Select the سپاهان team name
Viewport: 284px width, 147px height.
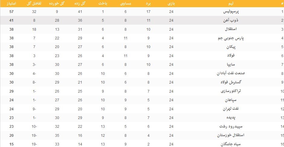click(x=231, y=100)
